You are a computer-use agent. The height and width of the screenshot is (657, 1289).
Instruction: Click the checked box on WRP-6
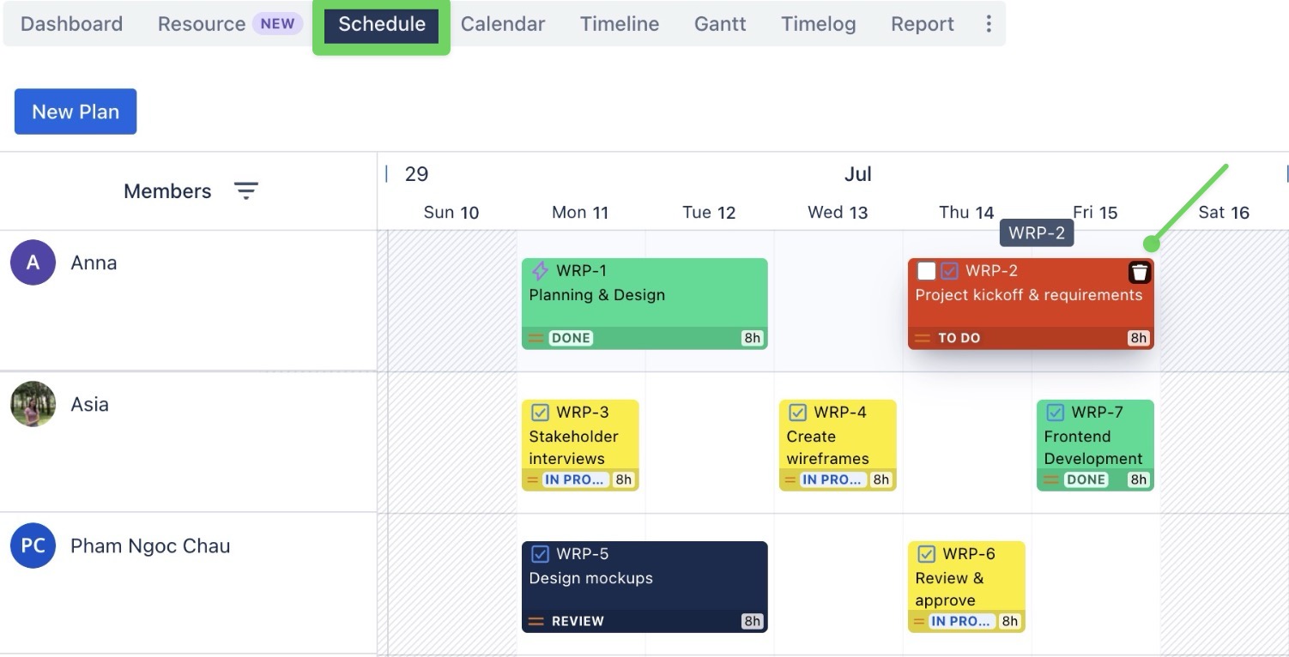point(925,553)
